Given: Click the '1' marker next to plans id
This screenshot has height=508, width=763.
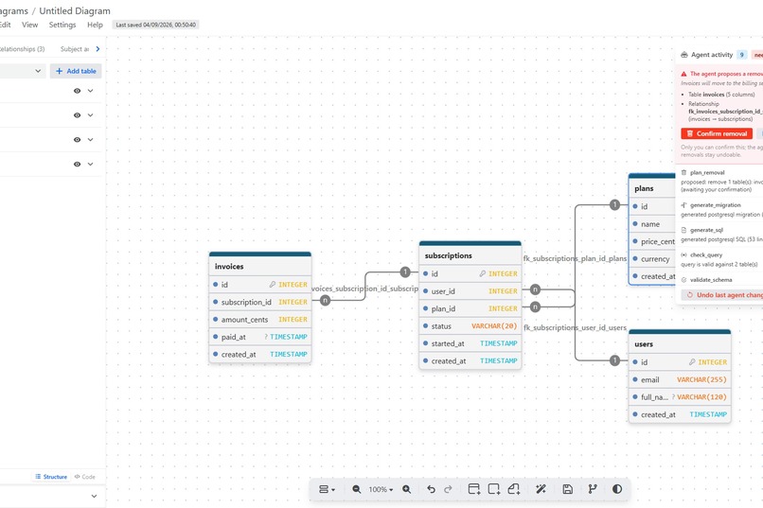Looking at the screenshot, I should pos(614,204).
